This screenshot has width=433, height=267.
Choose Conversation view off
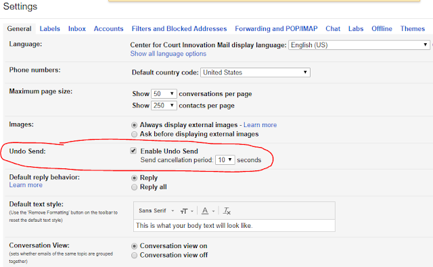click(x=134, y=256)
